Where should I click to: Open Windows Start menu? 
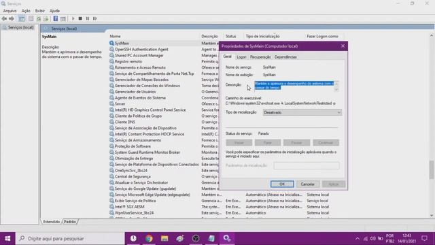(7, 238)
